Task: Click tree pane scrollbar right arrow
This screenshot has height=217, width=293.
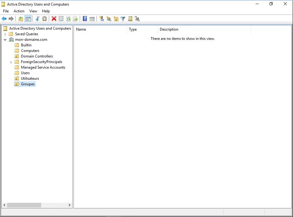Action: point(69,205)
